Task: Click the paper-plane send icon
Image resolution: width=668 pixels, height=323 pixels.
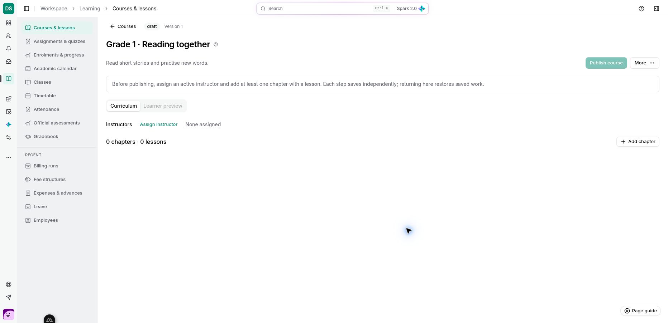Action: (9, 297)
